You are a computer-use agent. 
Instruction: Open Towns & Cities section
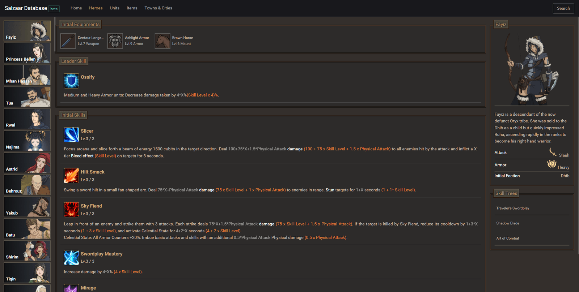(159, 8)
